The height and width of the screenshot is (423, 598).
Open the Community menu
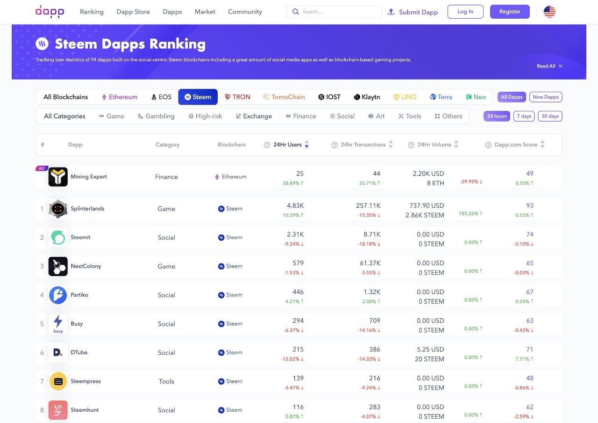pyautogui.click(x=245, y=12)
